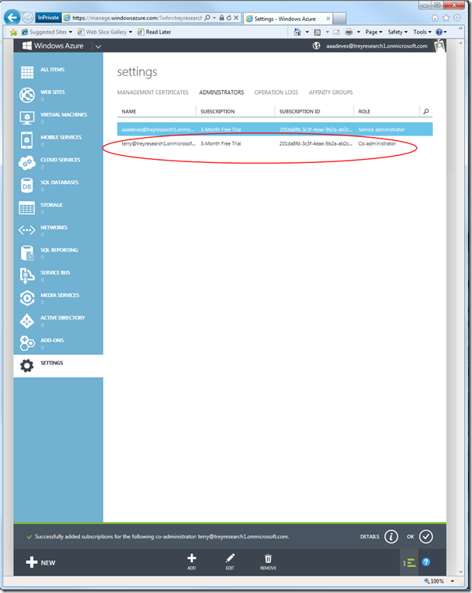This screenshot has width=472, height=593.
Task: Open the account email menu
Action: click(x=377, y=45)
